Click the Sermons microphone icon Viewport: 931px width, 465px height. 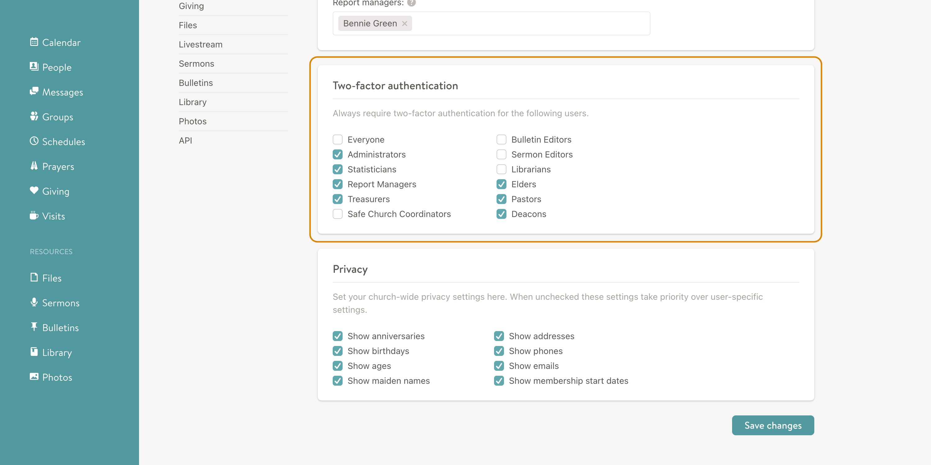click(x=34, y=303)
